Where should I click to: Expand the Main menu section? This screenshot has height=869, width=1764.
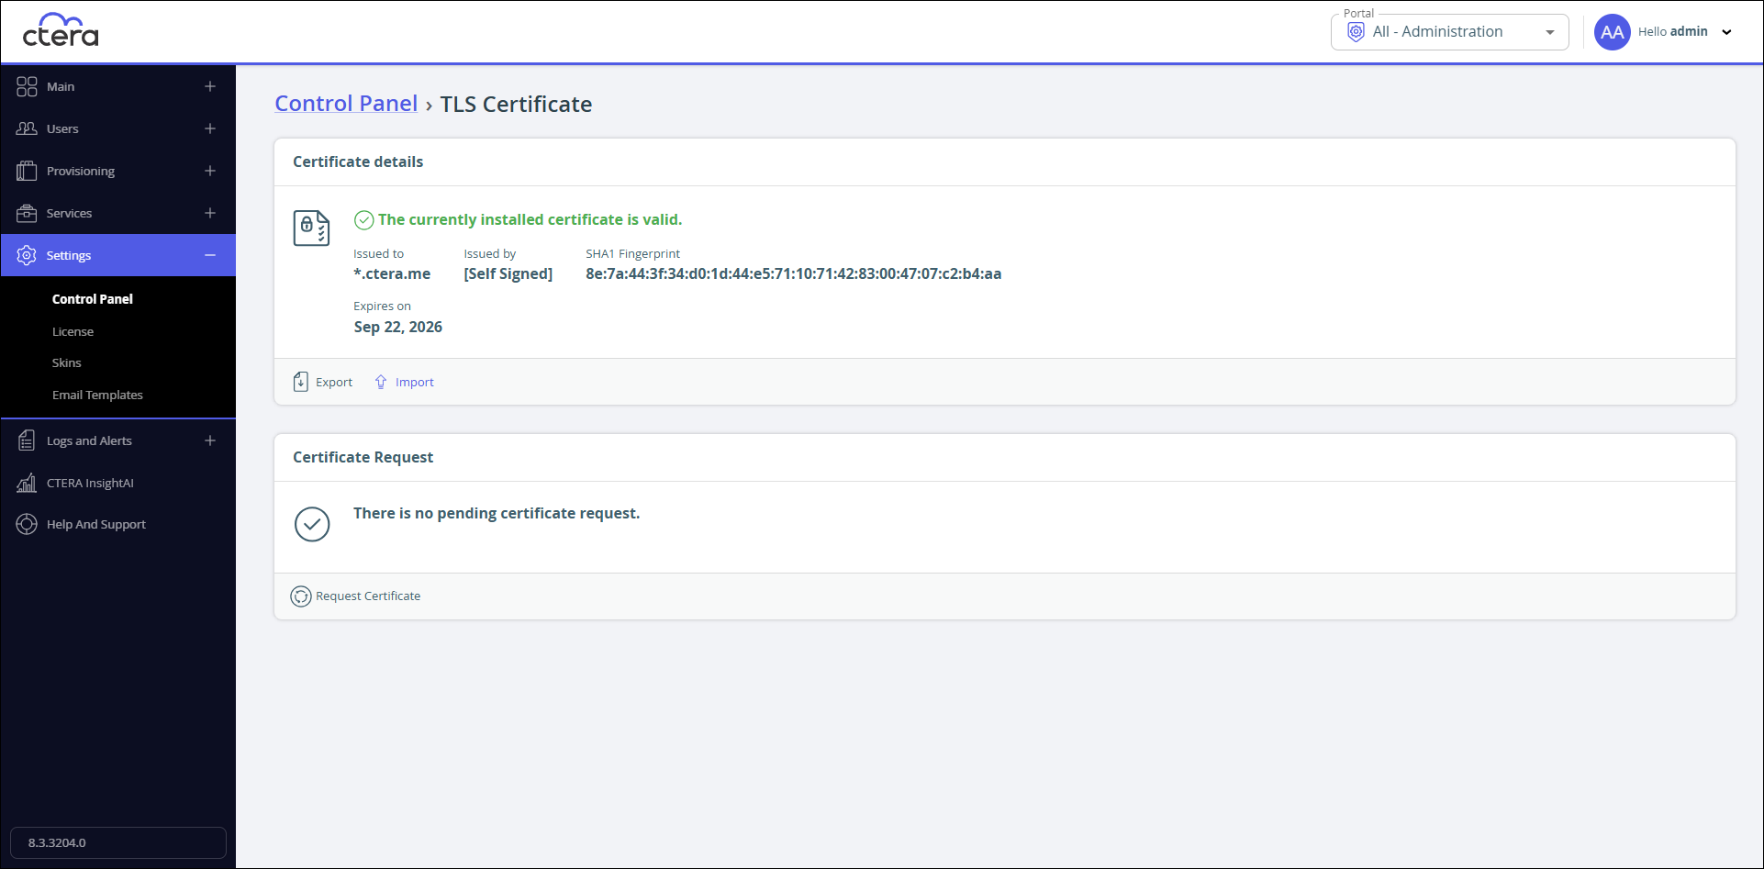click(x=210, y=86)
